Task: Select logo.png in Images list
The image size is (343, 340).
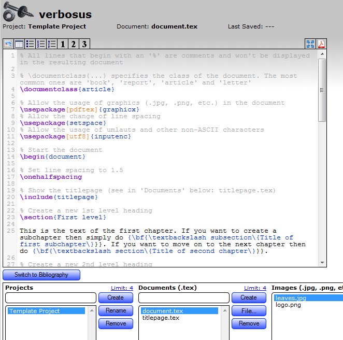Action: (288, 305)
